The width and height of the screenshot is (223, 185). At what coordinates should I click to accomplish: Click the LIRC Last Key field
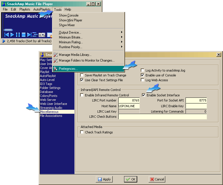129,111
